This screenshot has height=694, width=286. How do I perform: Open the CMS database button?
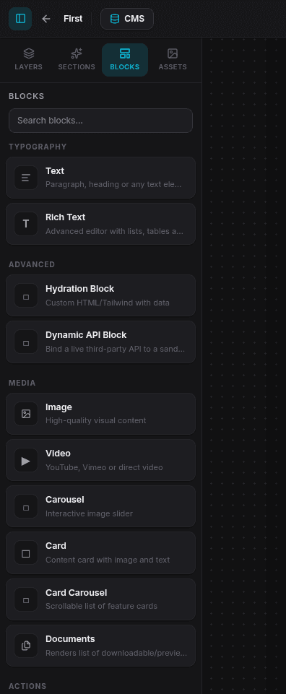pyautogui.click(x=127, y=19)
